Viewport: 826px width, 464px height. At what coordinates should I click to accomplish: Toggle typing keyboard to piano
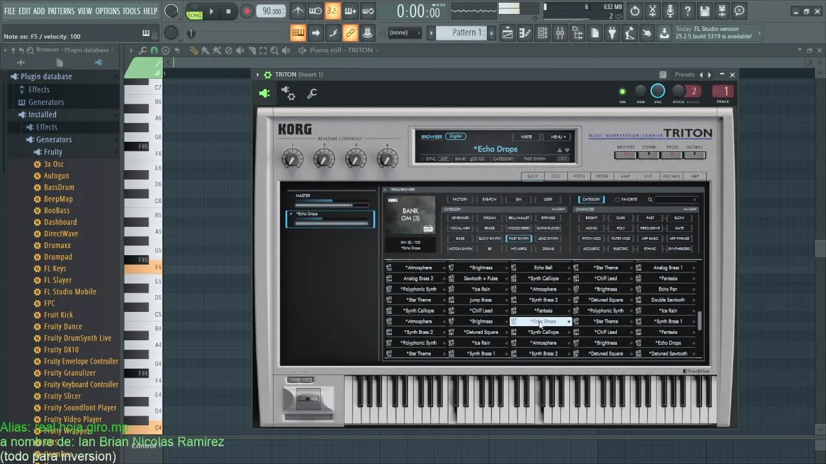pos(298,33)
